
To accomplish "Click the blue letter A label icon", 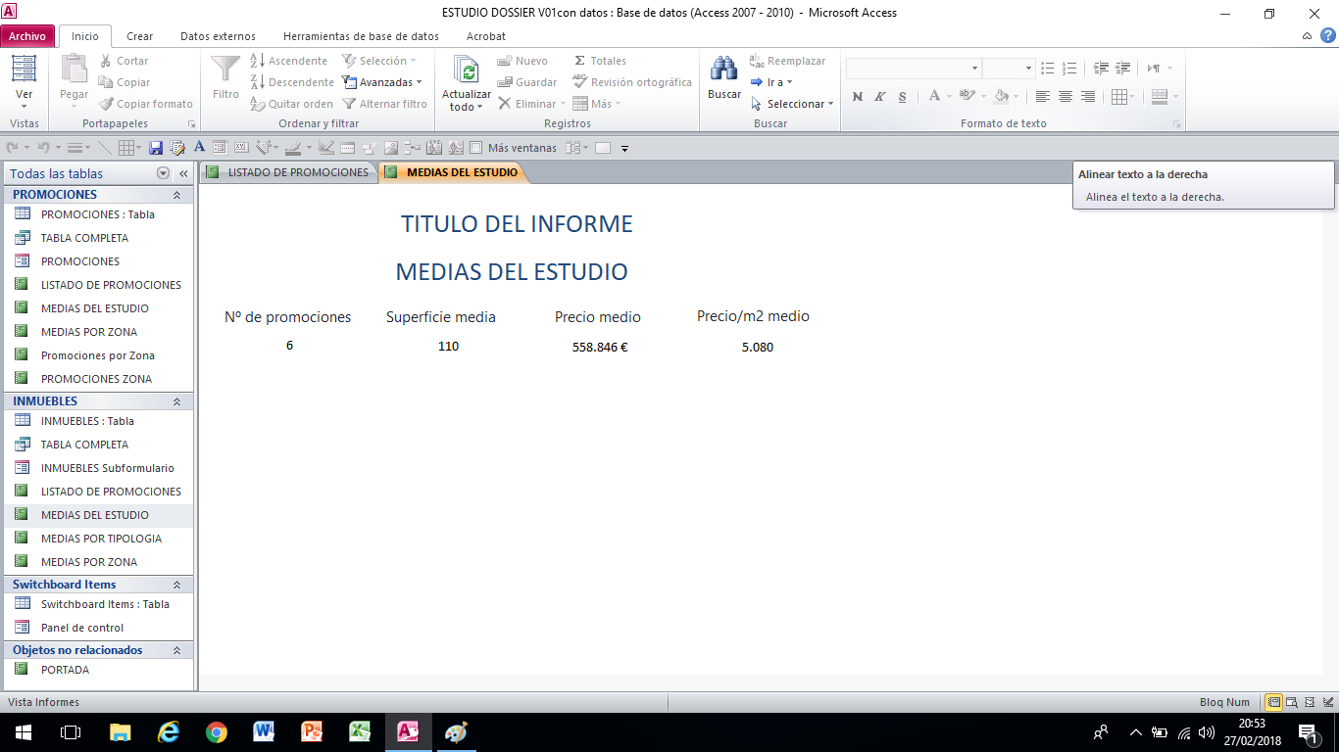I will tap(199, 147).
